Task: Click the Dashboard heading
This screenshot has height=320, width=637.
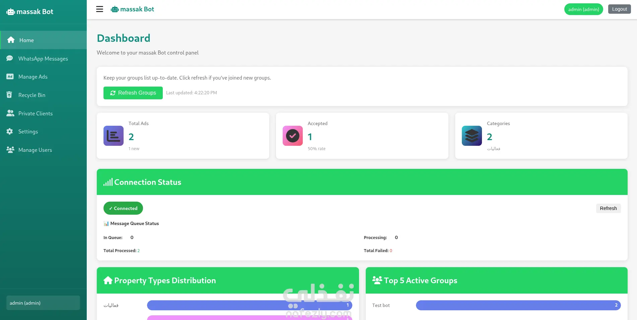Action: [124, 38]
